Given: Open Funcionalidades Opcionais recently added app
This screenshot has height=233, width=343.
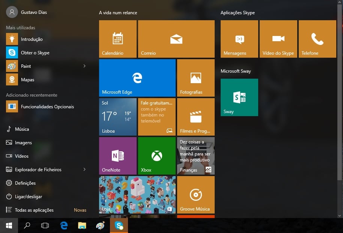Looking at the screenshot, I should coord(47,106).
